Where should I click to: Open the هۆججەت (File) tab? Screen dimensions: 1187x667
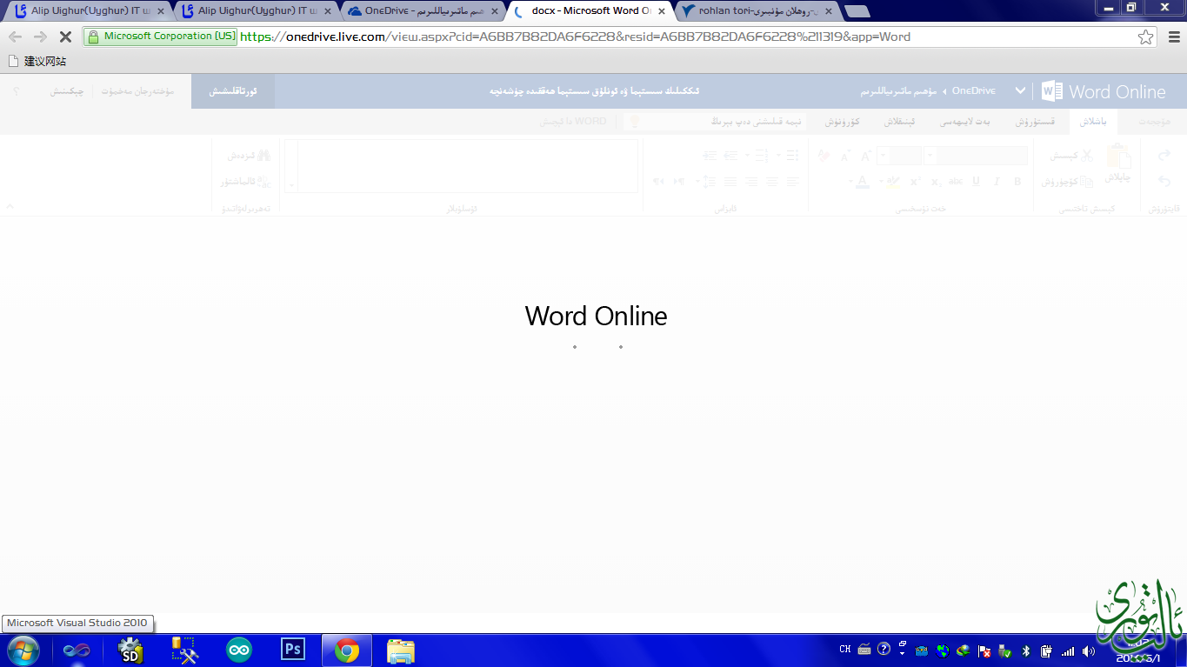[1154, 122]
